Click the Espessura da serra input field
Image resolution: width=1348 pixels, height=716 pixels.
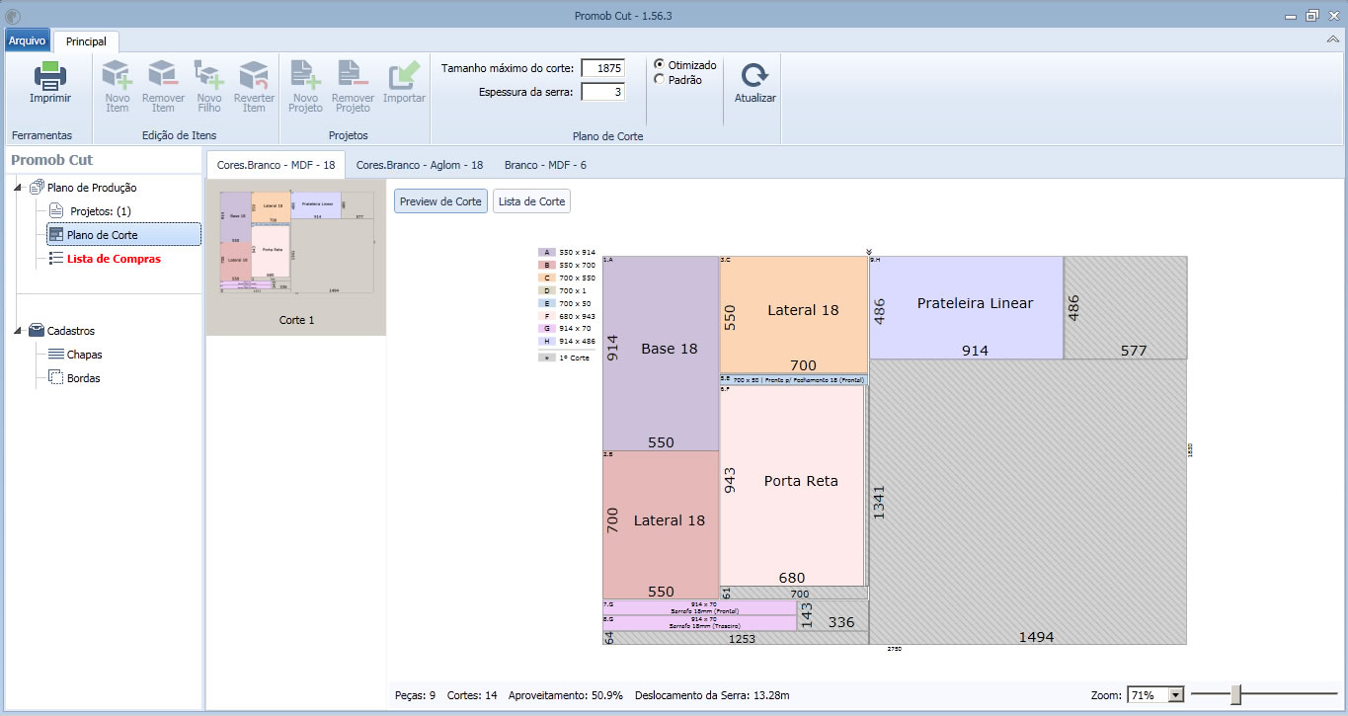point(602,92)
